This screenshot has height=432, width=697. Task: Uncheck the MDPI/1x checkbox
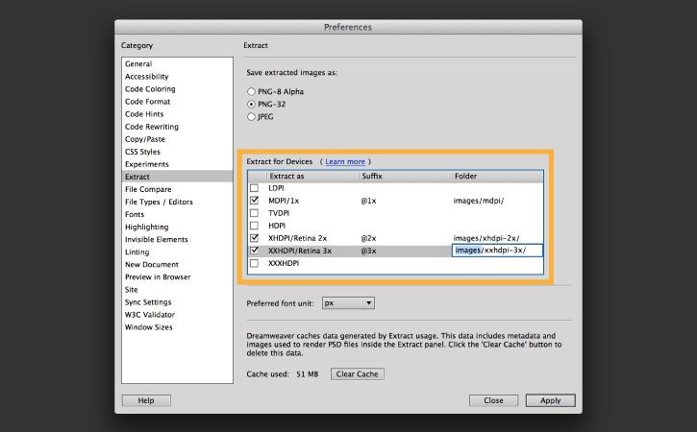click(x=254, y=201)
